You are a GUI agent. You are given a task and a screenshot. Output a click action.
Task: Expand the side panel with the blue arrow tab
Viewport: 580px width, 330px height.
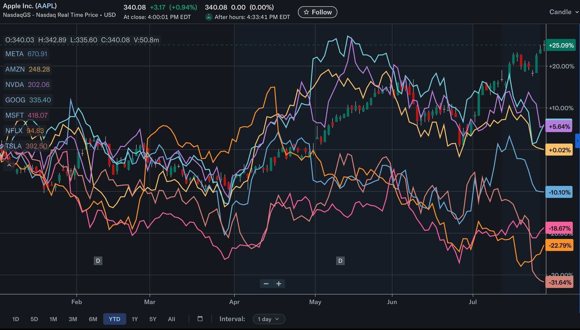tap(578, 141)
